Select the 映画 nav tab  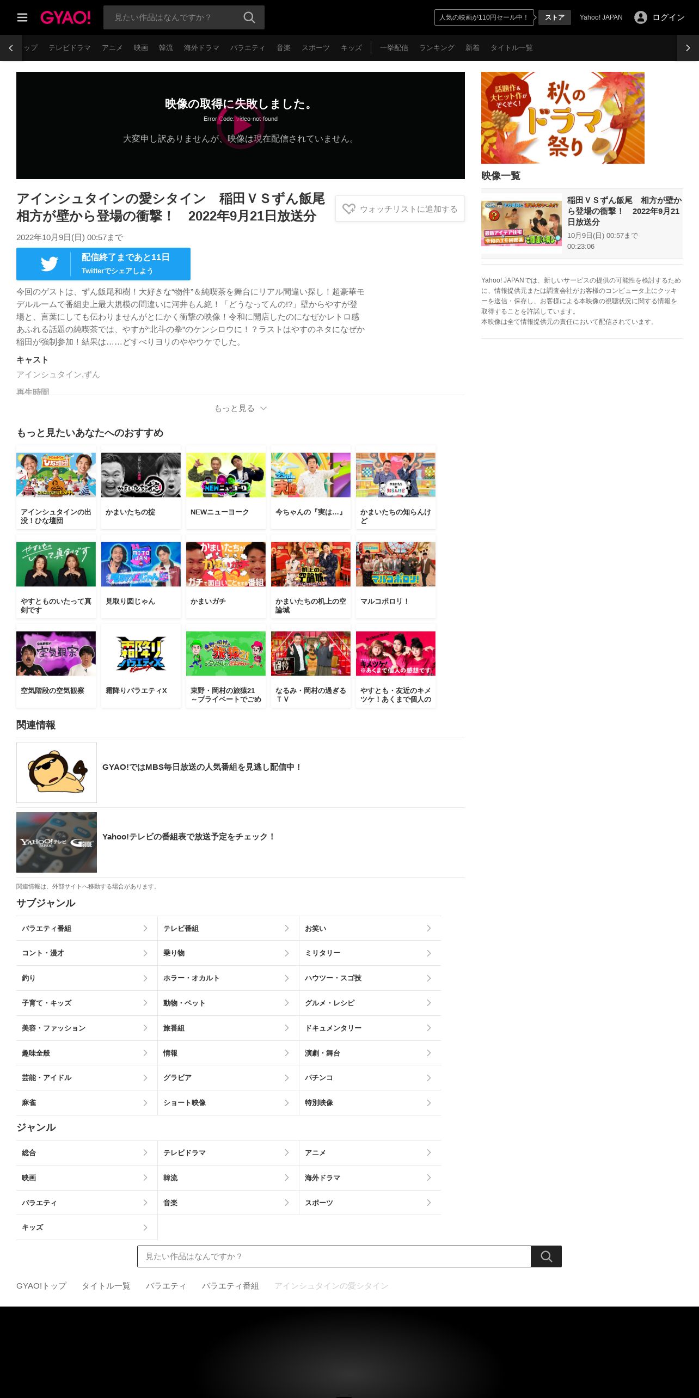[141, 48]
